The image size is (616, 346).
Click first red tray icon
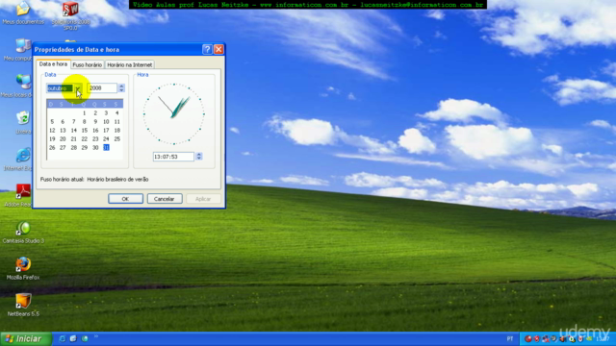click(x=528, y=339)
